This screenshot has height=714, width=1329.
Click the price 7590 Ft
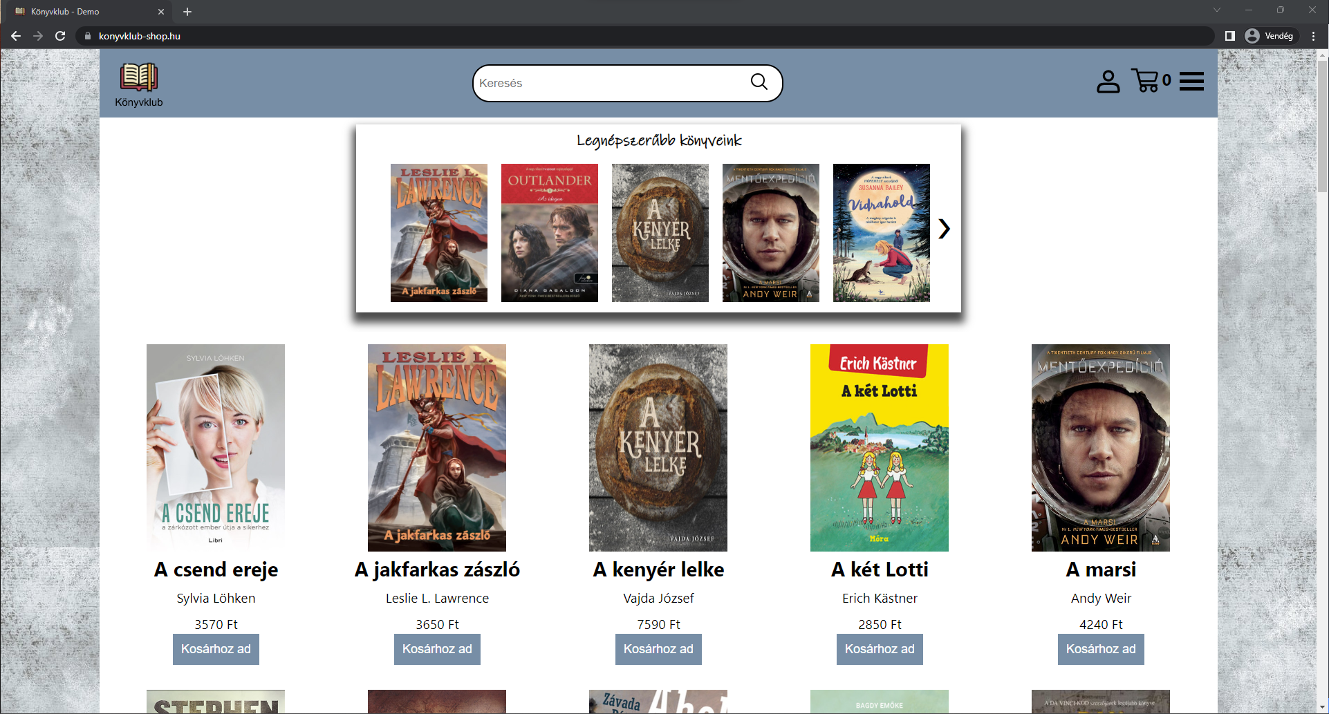658,625
